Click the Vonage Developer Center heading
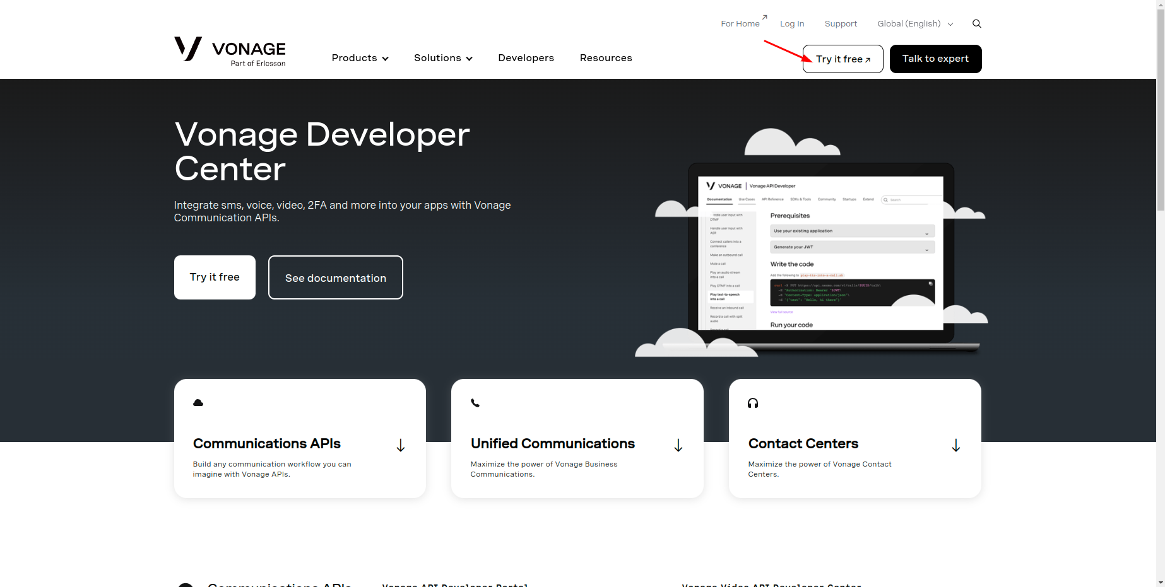This screenshot has height=587, width=1165. click(x=322, y=152)
